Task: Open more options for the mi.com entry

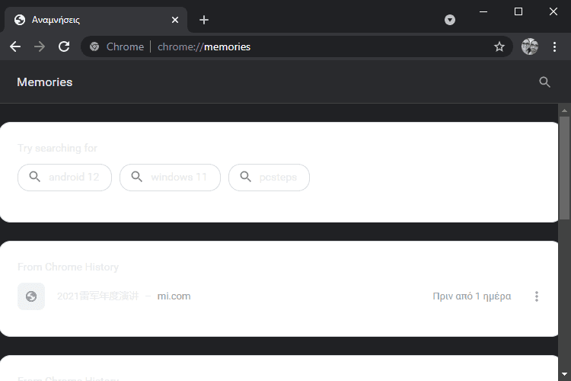Action: (x=537, y=296)
